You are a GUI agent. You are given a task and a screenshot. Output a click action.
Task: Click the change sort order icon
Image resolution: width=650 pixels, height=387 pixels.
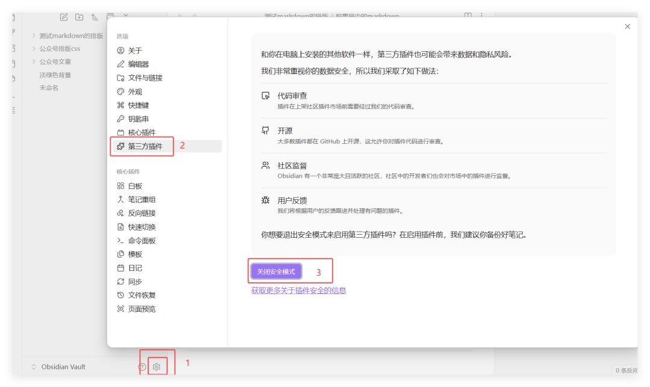[94, 17]
